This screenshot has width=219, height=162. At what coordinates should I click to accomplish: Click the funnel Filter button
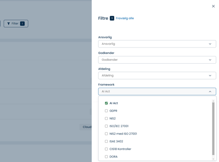pos(16,24)
